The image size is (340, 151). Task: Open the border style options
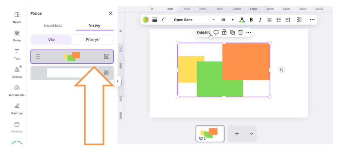coord(155,20)
